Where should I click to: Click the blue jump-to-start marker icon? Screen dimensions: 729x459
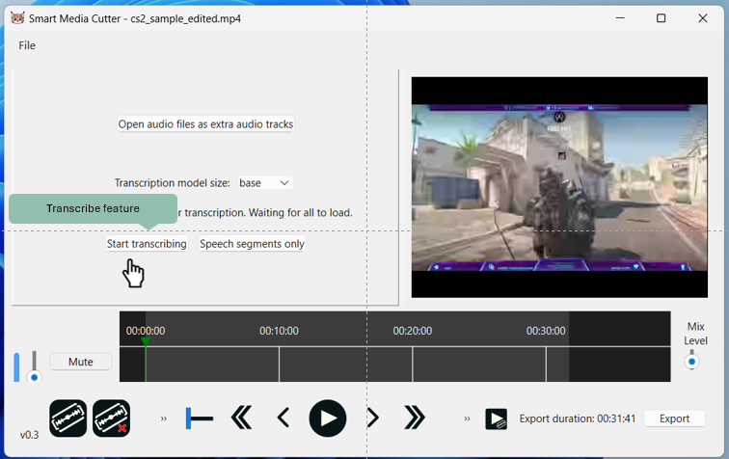[x=199, y=418]
